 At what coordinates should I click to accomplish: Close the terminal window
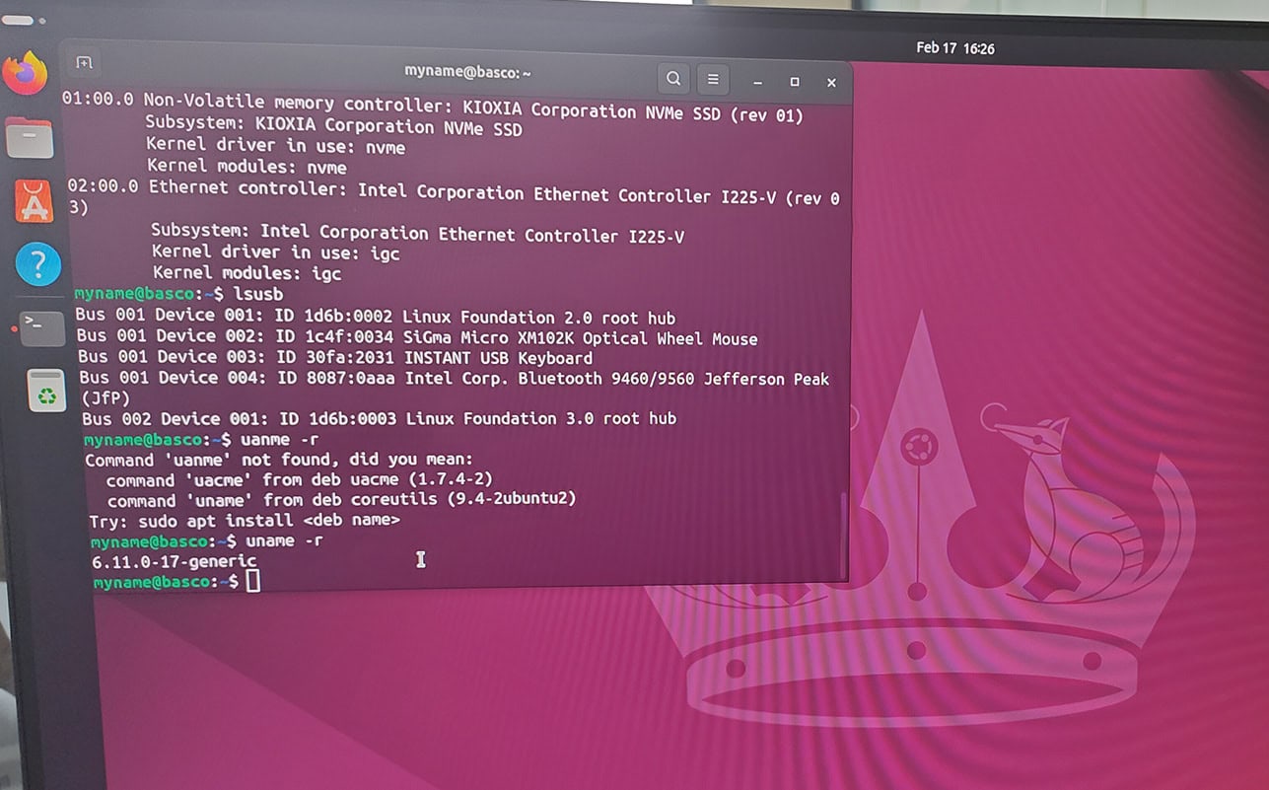click(x=831, y=83)
